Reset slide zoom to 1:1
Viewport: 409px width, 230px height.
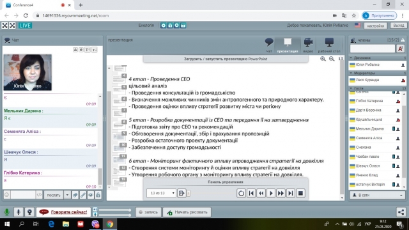point(341,59)
